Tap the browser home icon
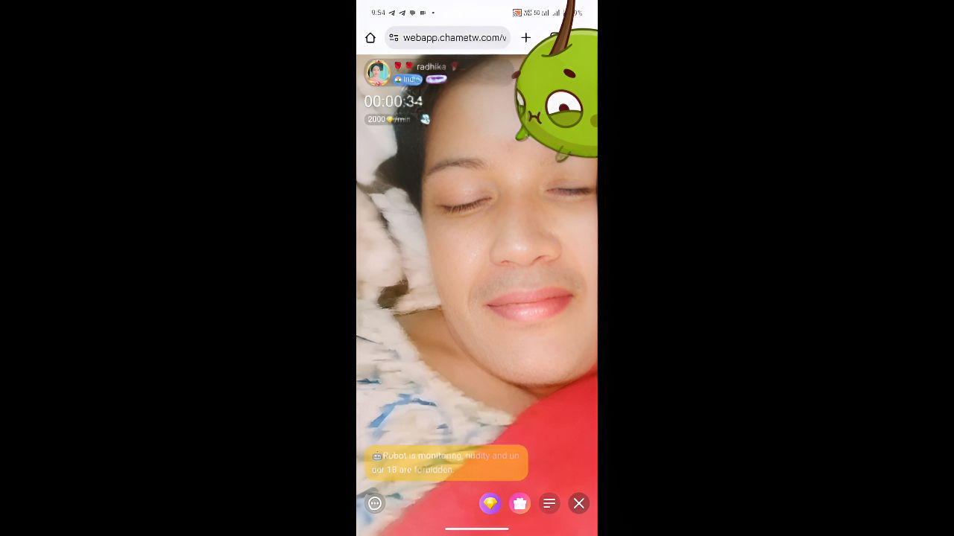The height and width of the screenshot is (536, 954). tap(370, 38)
